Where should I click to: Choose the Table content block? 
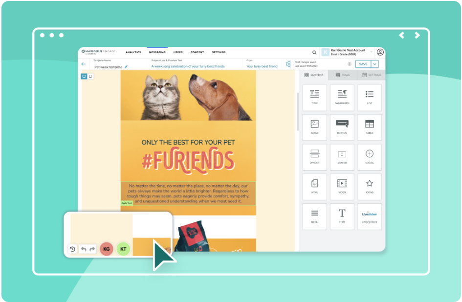(x=369, y=126)
